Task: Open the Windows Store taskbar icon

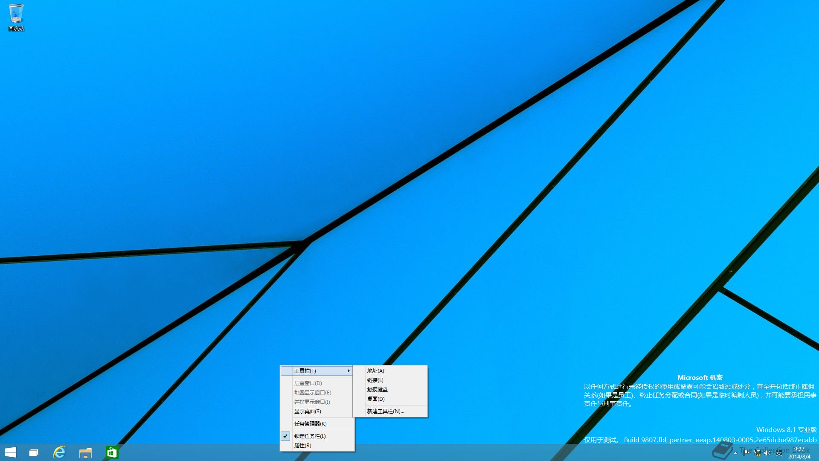Action: pos(112,452)
